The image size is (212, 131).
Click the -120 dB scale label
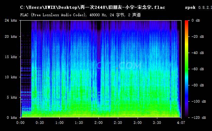(x=199, y=117)
